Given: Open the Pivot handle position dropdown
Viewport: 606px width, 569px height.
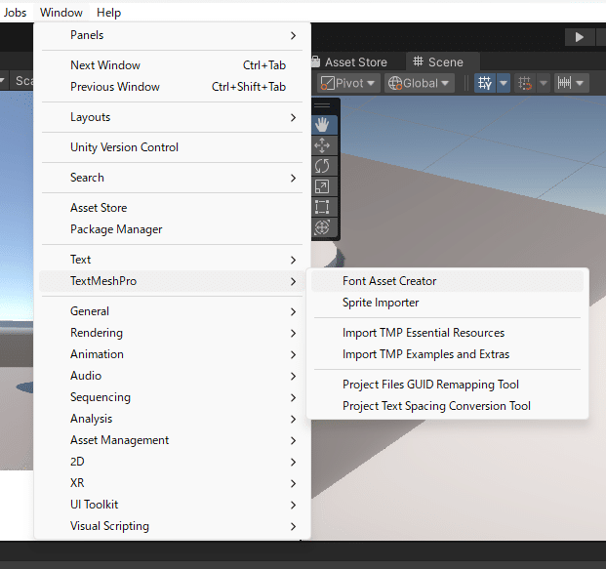Looking at the screenshot, I should [348, 83].
